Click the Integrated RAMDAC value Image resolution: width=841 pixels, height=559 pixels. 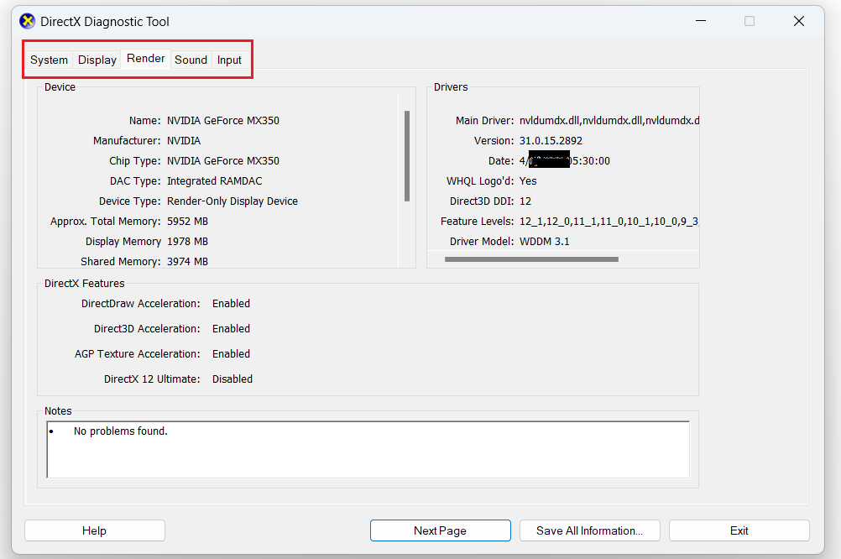coord(215,180)
